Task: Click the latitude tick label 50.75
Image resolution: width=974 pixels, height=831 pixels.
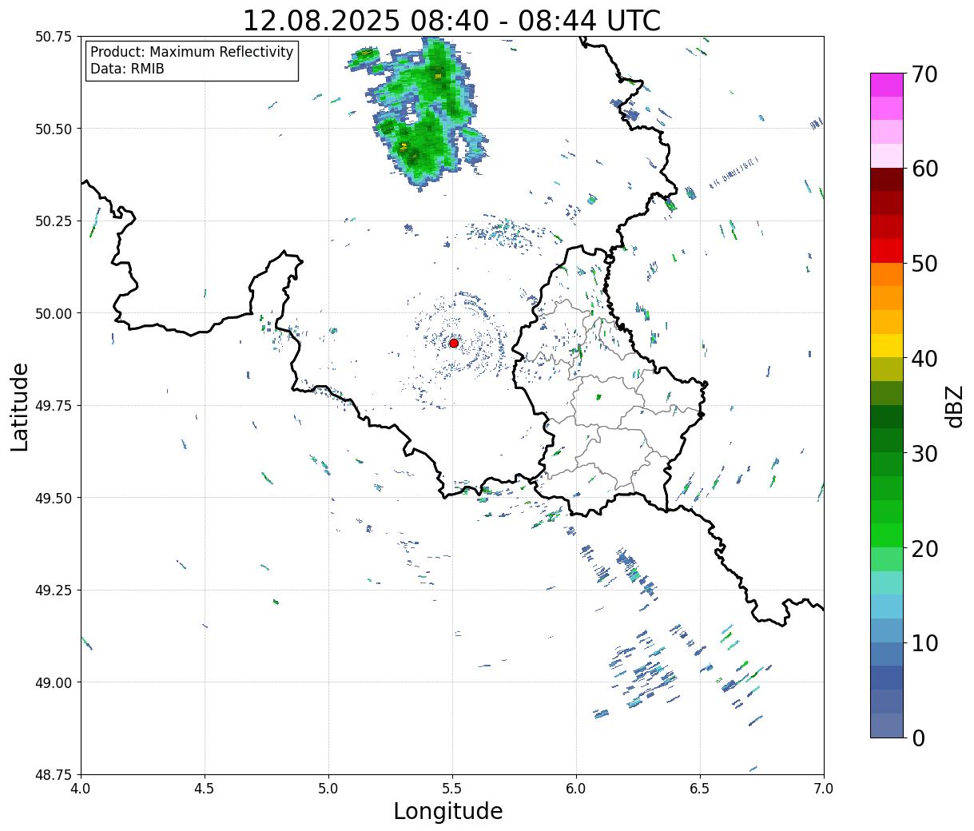Action: [53, 37]
